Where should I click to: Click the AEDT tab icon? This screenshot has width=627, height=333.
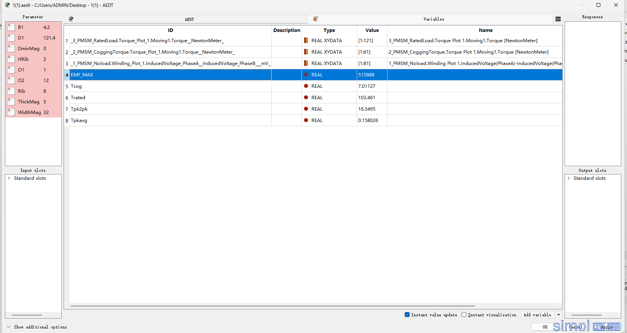71,19
